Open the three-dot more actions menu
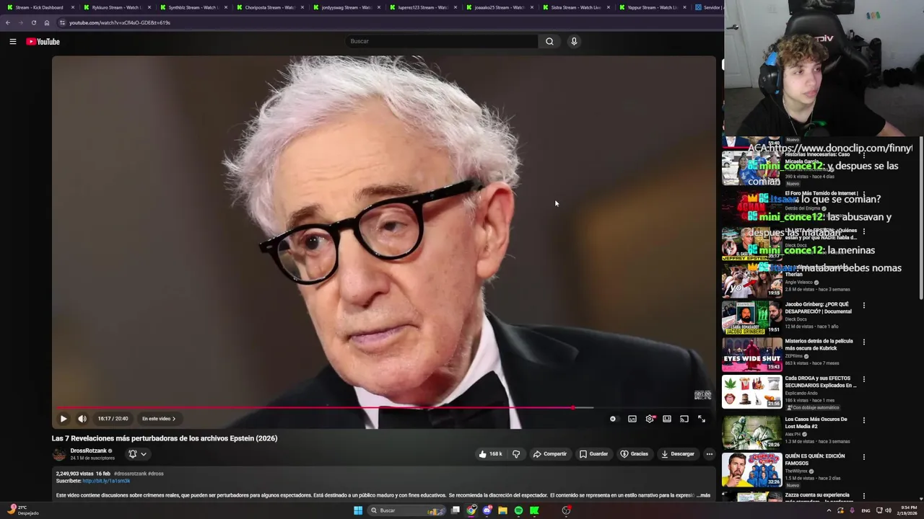Viewport: 924px width, 519px height. click(710, 454)
